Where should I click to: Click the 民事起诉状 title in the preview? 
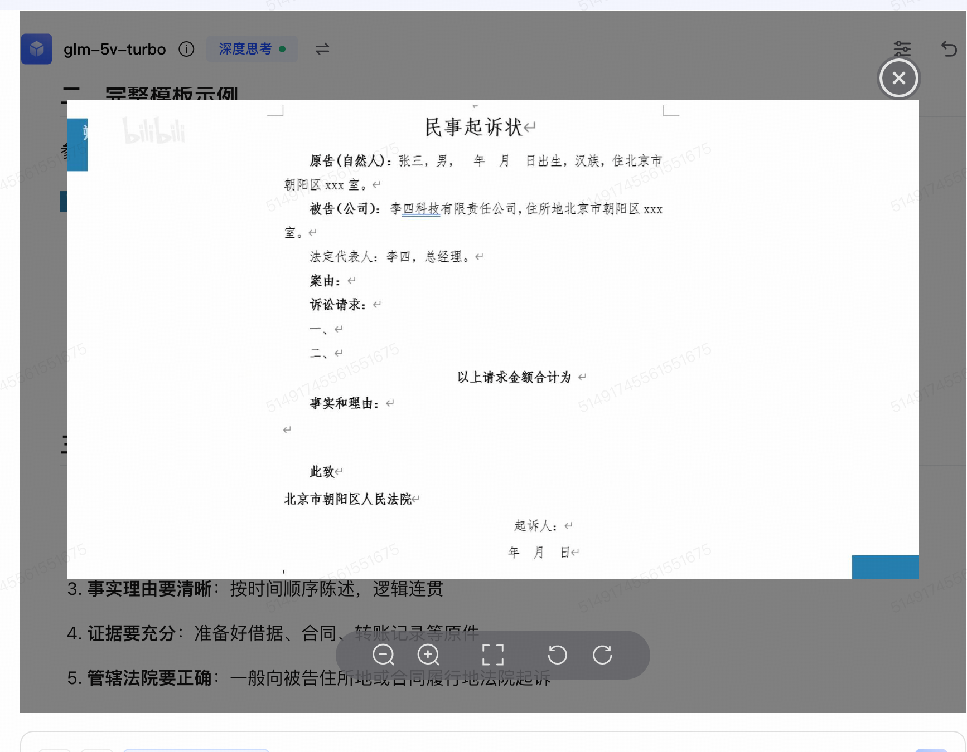(473, 127)
